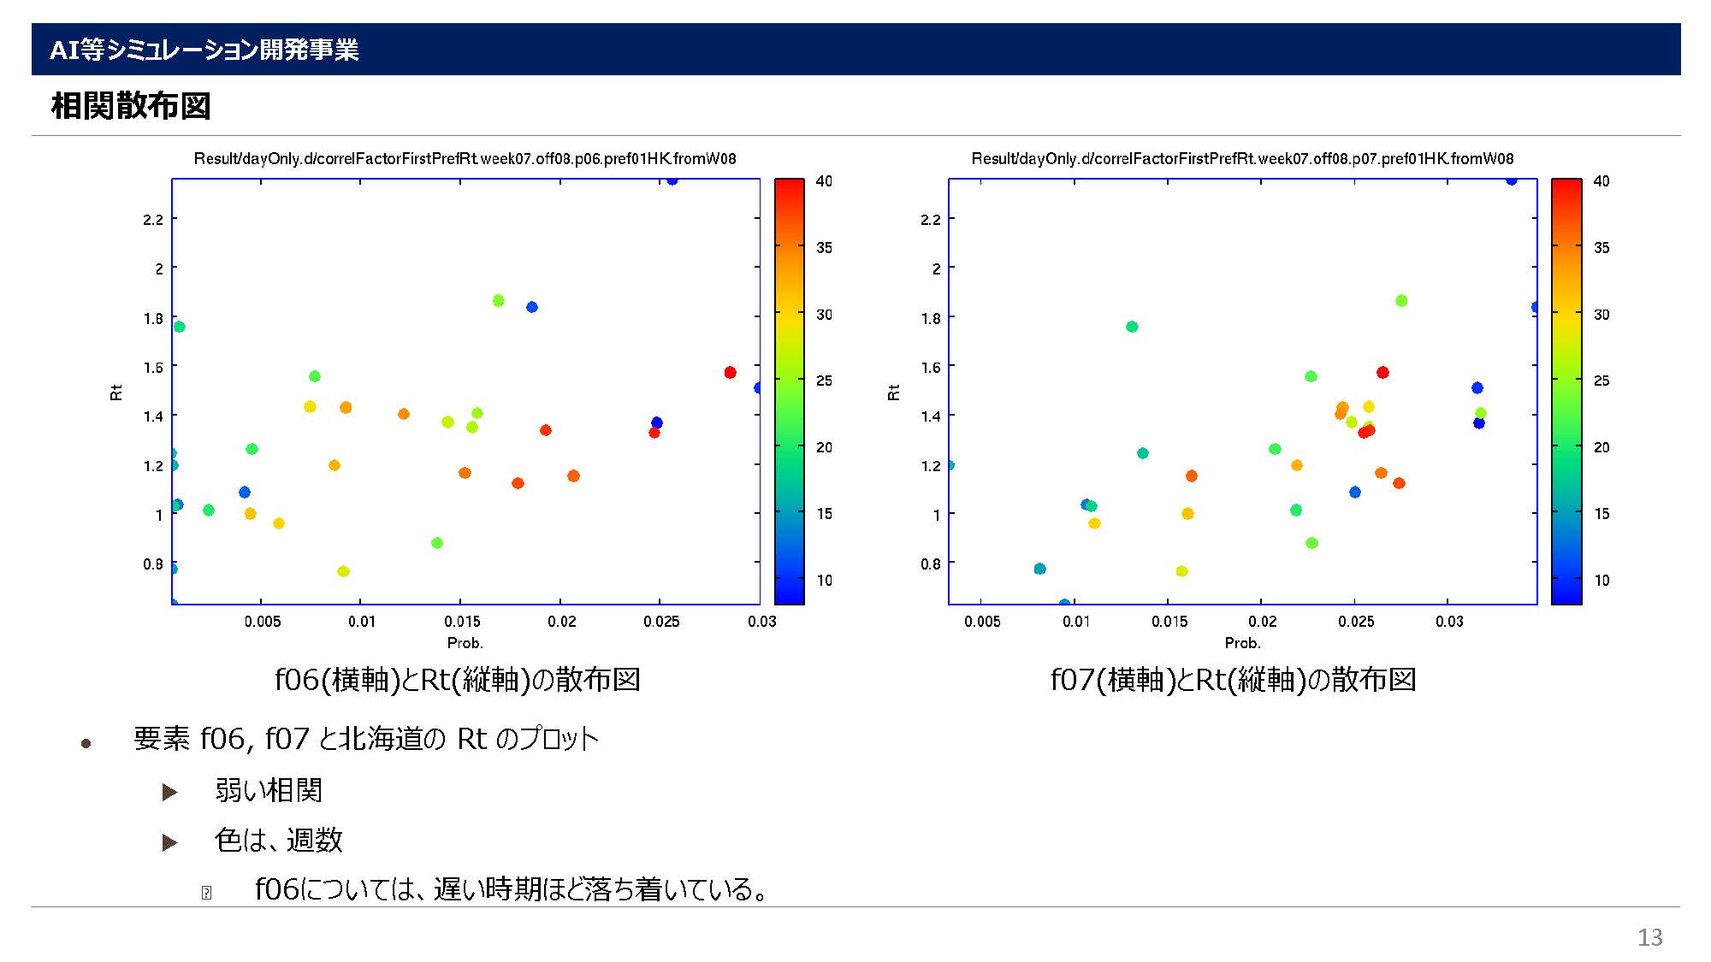1711x962 pixels.
Task: Click the Prob. axis label under f06 plot
Action: [465, 643]
